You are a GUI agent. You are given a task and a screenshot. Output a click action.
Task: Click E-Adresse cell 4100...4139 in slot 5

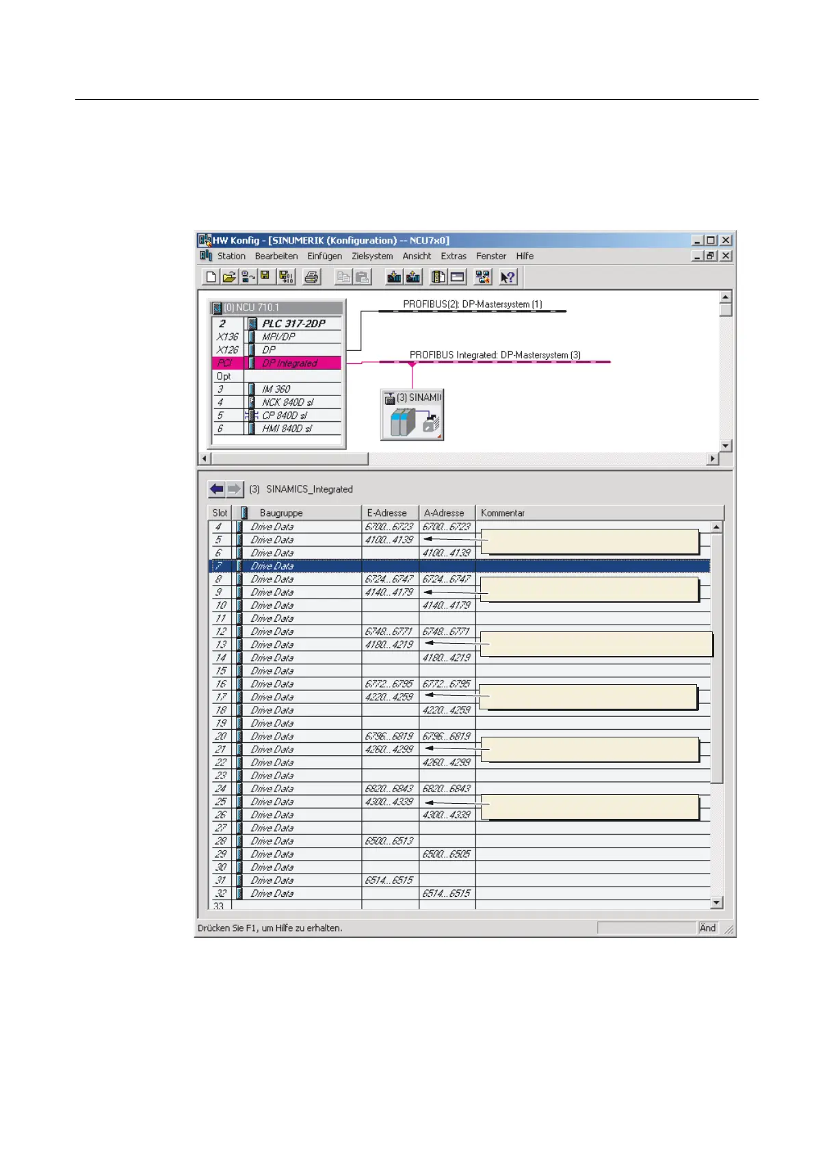click(390, 540)
